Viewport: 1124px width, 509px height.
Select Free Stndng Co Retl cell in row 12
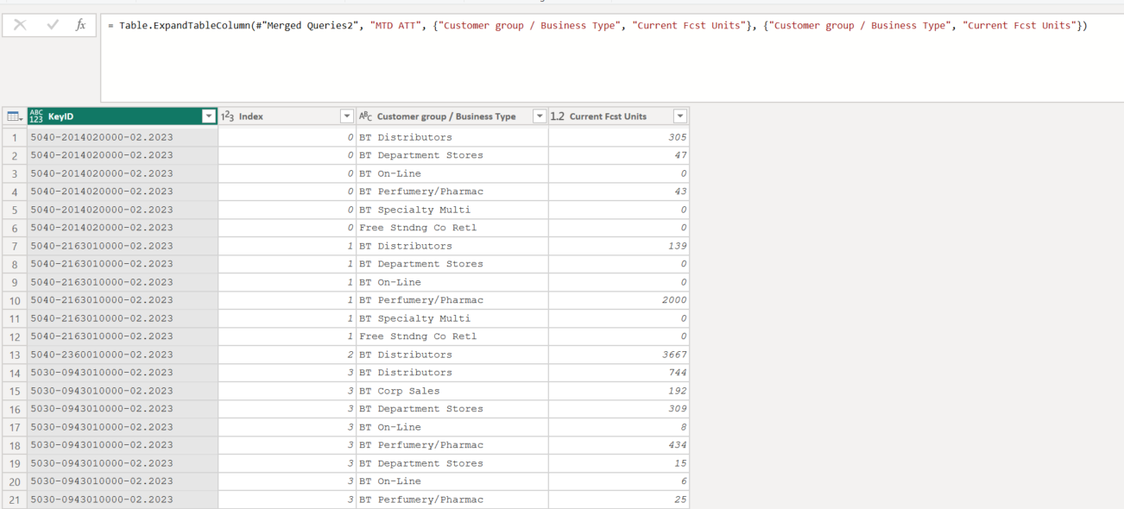point(451,336)
